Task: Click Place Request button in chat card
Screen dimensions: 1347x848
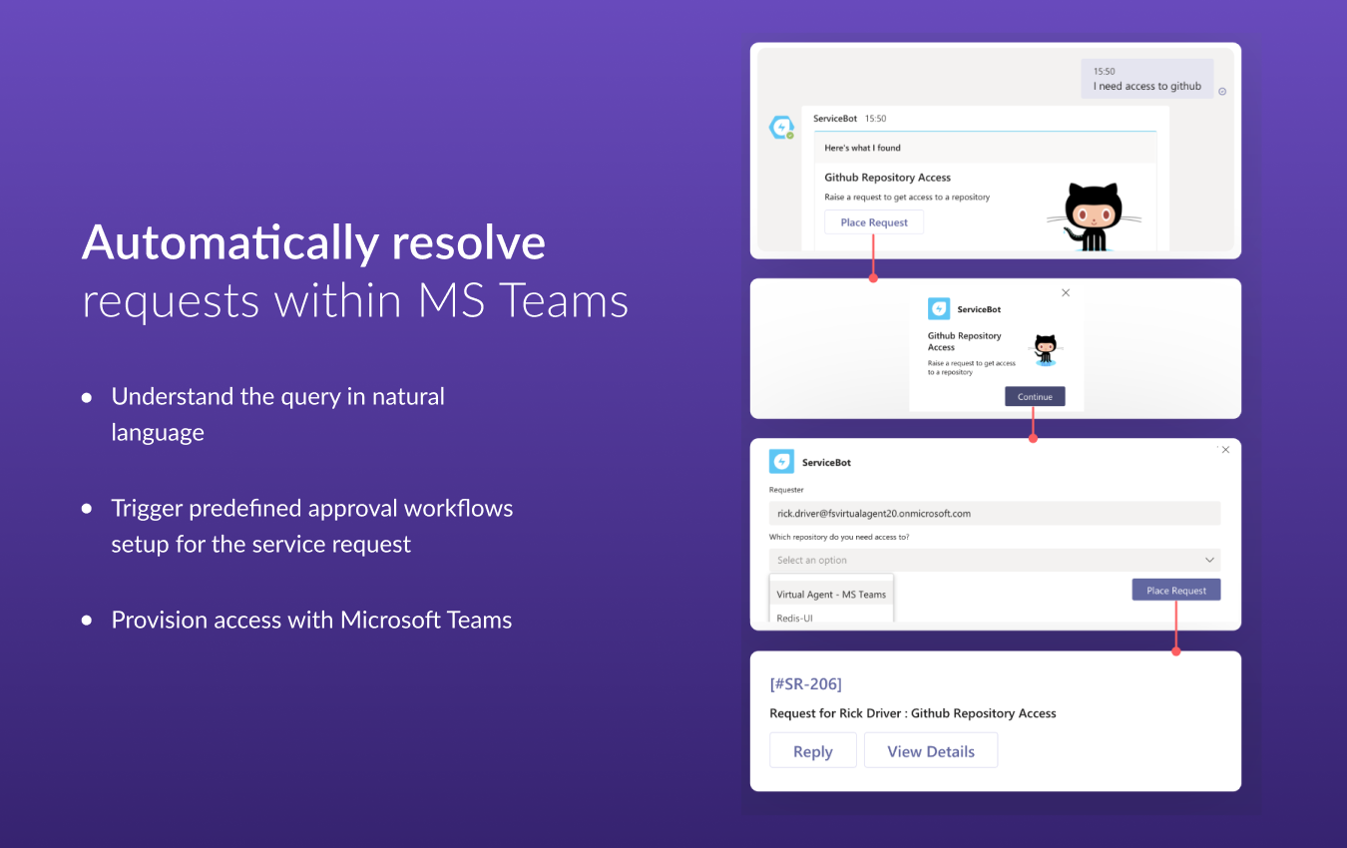Action: (874, 222)
